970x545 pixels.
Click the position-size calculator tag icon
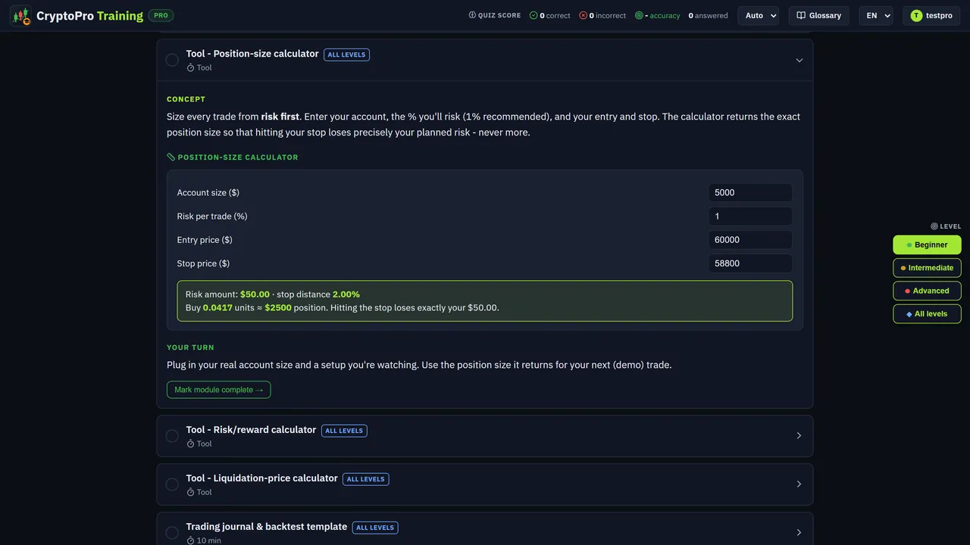(171, 157)
